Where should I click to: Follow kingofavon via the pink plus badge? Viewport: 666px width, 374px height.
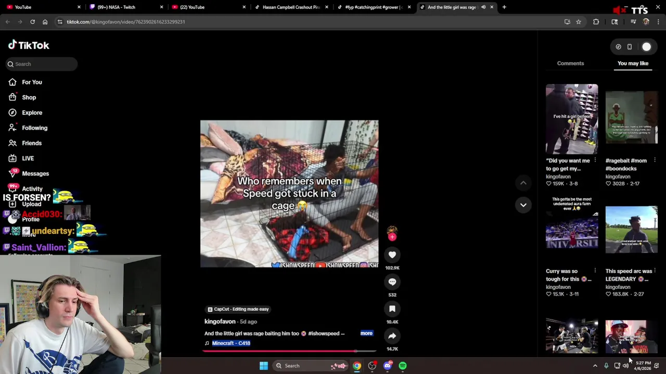(392, 237)
